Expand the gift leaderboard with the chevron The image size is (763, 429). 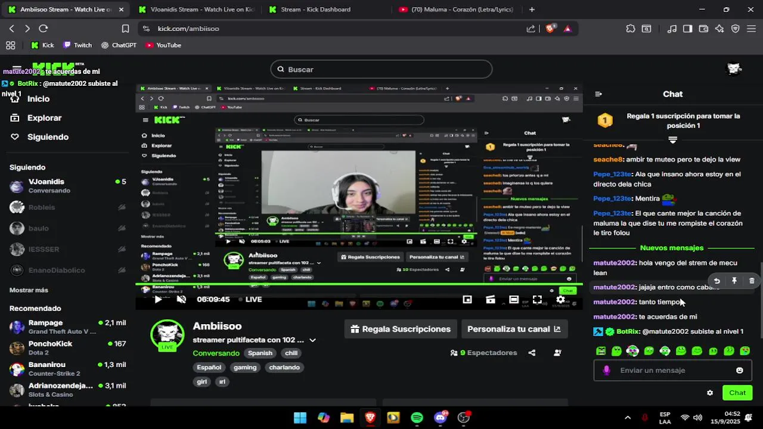point(672,140)
